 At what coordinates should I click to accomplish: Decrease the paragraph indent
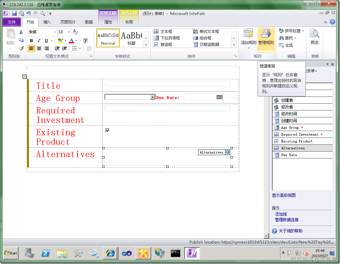[x=57, y=48]
